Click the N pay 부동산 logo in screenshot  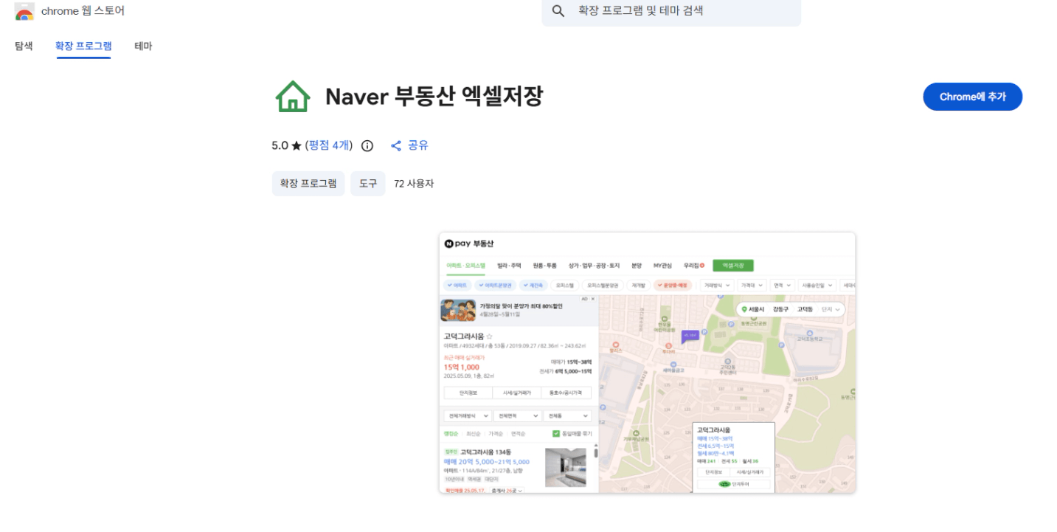click(x=469, y=243)
